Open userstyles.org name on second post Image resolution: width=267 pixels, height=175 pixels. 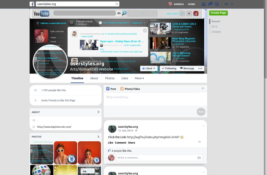click(128, 173)
